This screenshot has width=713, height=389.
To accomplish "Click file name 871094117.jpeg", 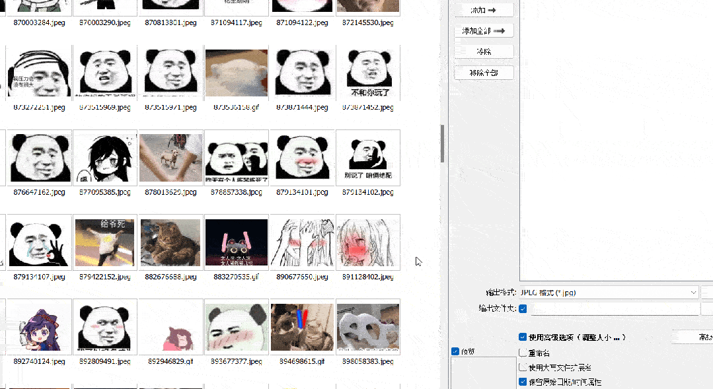I will [237, 22].
